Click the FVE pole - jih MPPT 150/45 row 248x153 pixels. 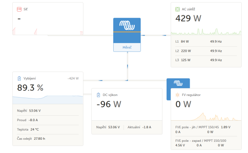[x=206, y=129]
